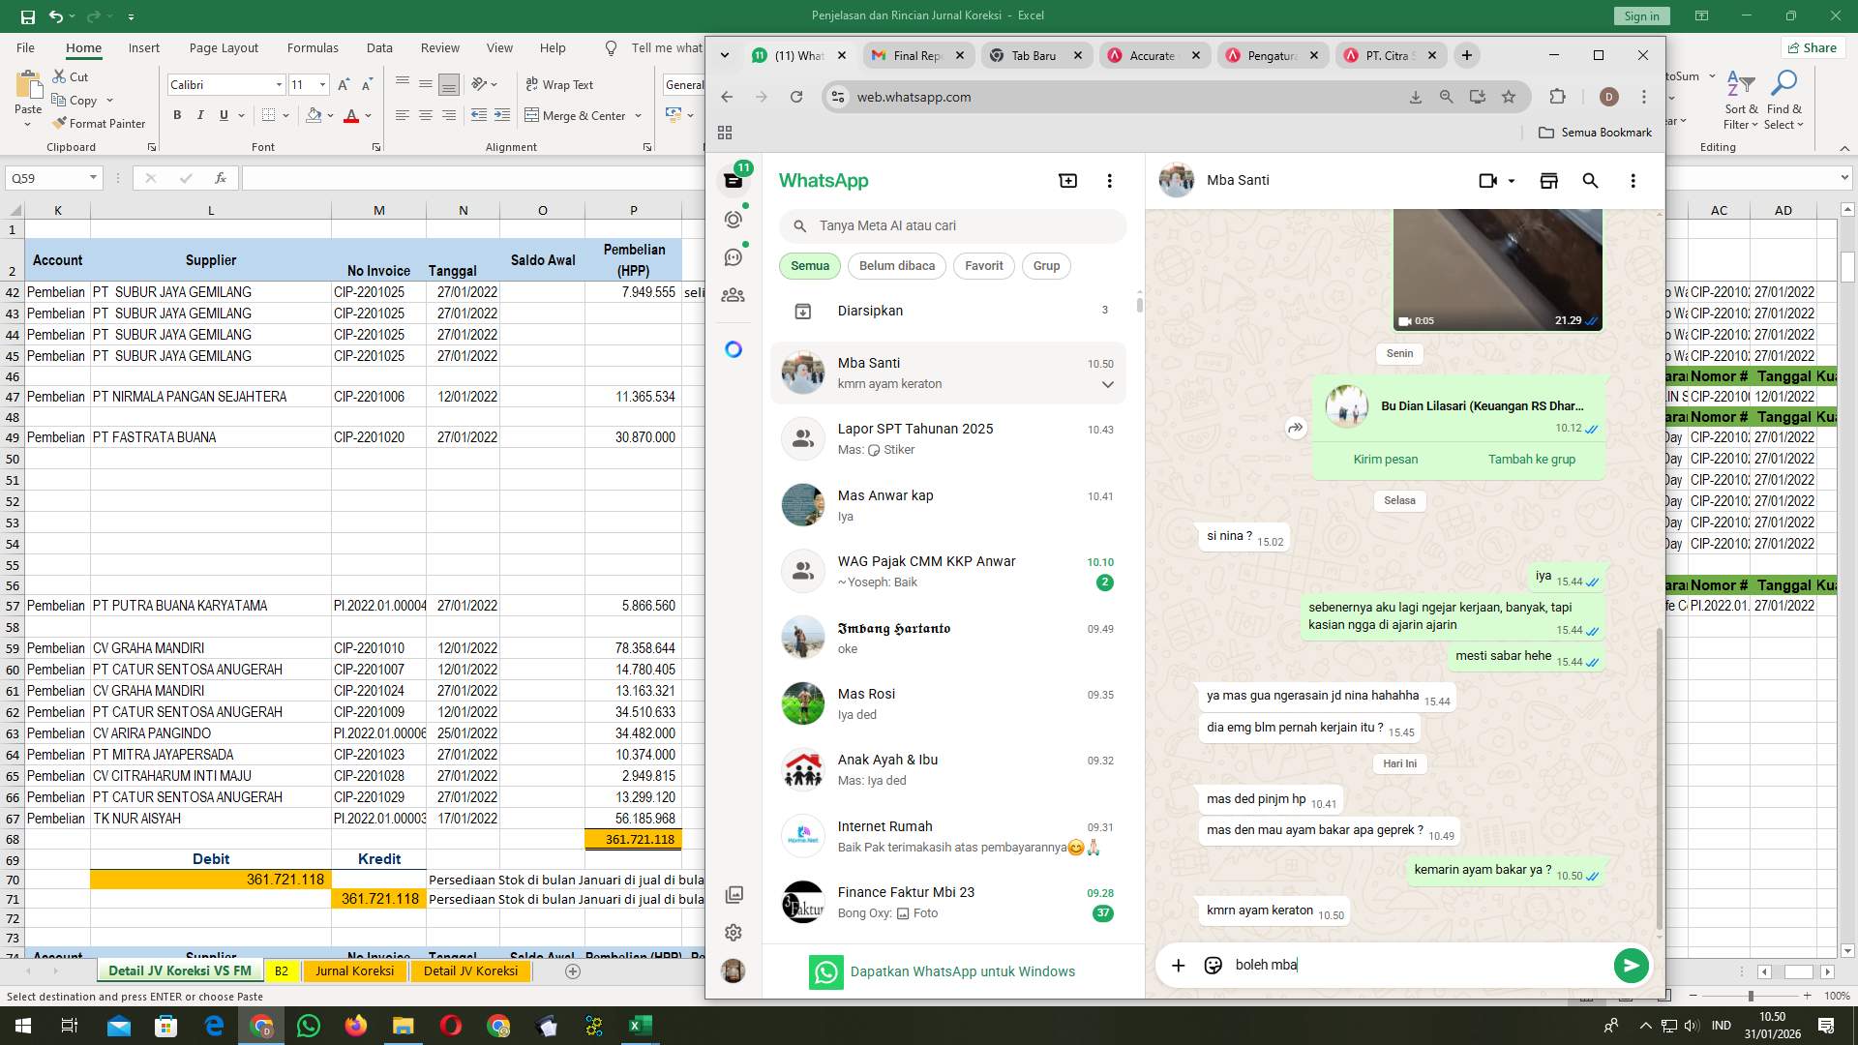Open the emoji picker in message box
Screen dimensions: 1858x1045
[x=1212, y=965]
